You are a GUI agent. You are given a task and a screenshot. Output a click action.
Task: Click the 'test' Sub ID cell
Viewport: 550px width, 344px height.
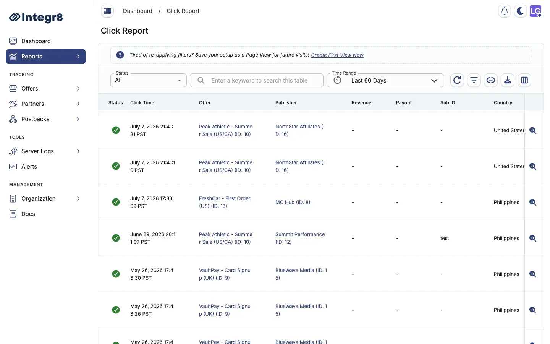tap(445, 238)
